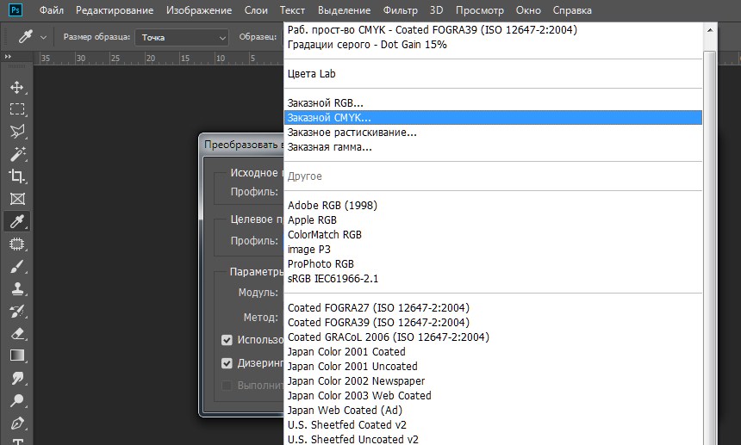Click the Photoshop Ps logo icon
The width and height of the screenshot is (741, 445).
pos(16,9)
